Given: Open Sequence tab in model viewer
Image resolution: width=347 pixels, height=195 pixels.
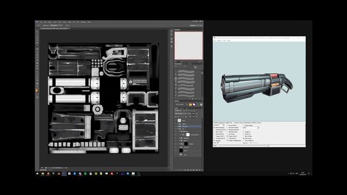Looking at the screenshot, I should point(221,123).
